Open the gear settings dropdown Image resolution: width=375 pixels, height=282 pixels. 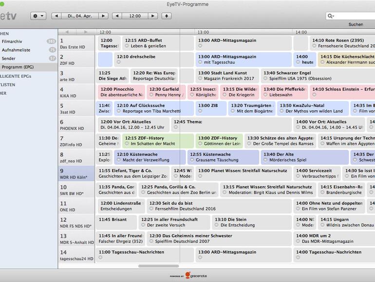pyautogui.click(x=38, y=16)
